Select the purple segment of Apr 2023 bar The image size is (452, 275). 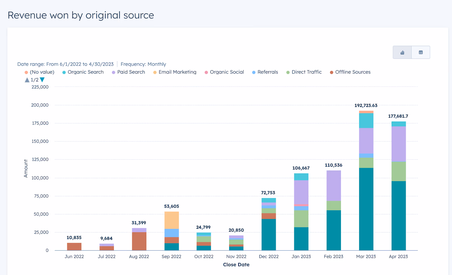[399, 144]
